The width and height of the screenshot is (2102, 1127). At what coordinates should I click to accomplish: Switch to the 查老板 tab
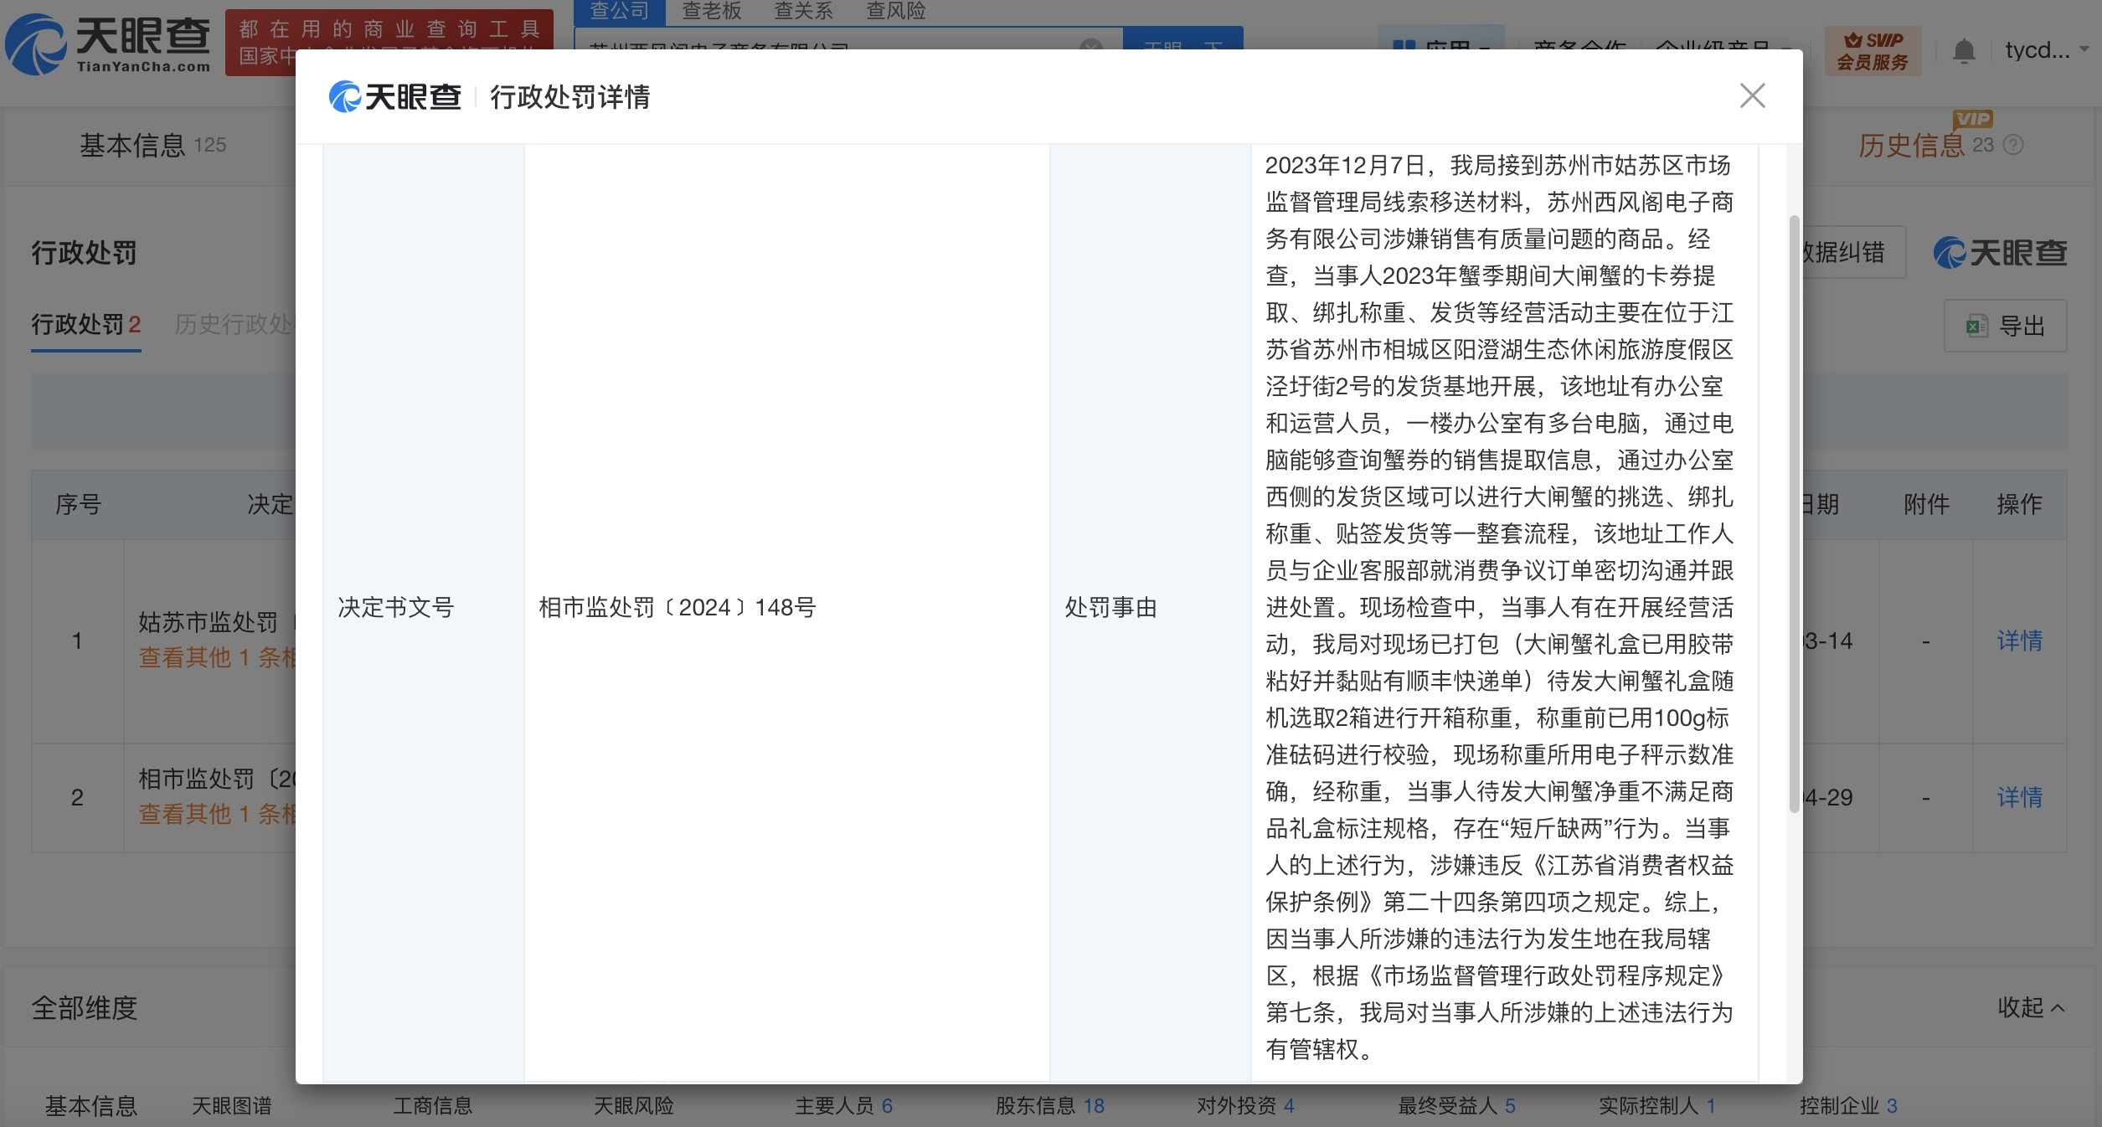point(711,11)
